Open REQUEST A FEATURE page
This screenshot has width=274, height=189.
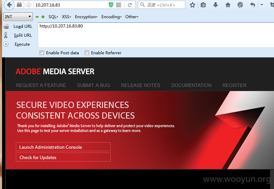pos(41,85)
